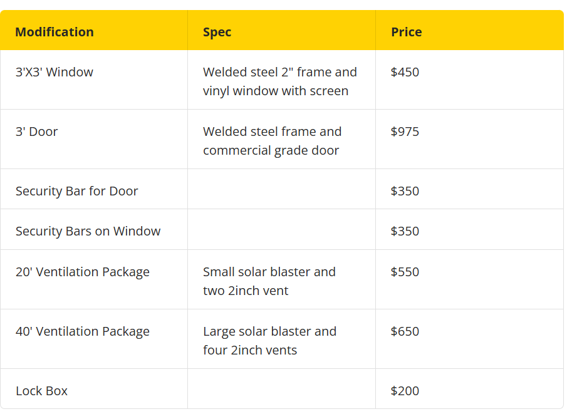This screenshot has height=414, width=567.
Task: Click the Welded steel 2" frame description
Action: (280, 81)
